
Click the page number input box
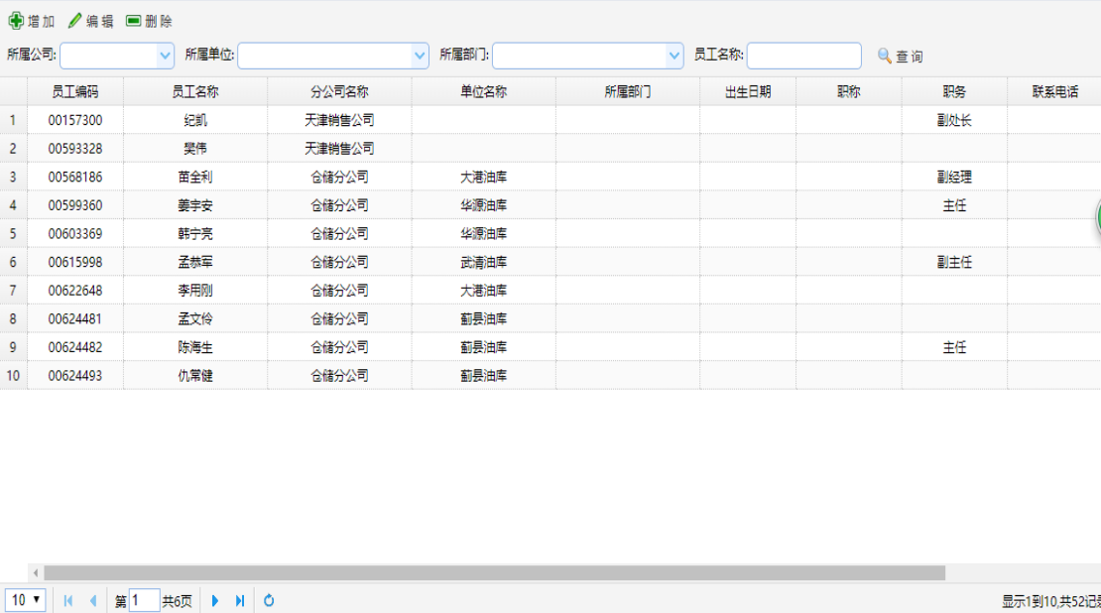(145, 600)
